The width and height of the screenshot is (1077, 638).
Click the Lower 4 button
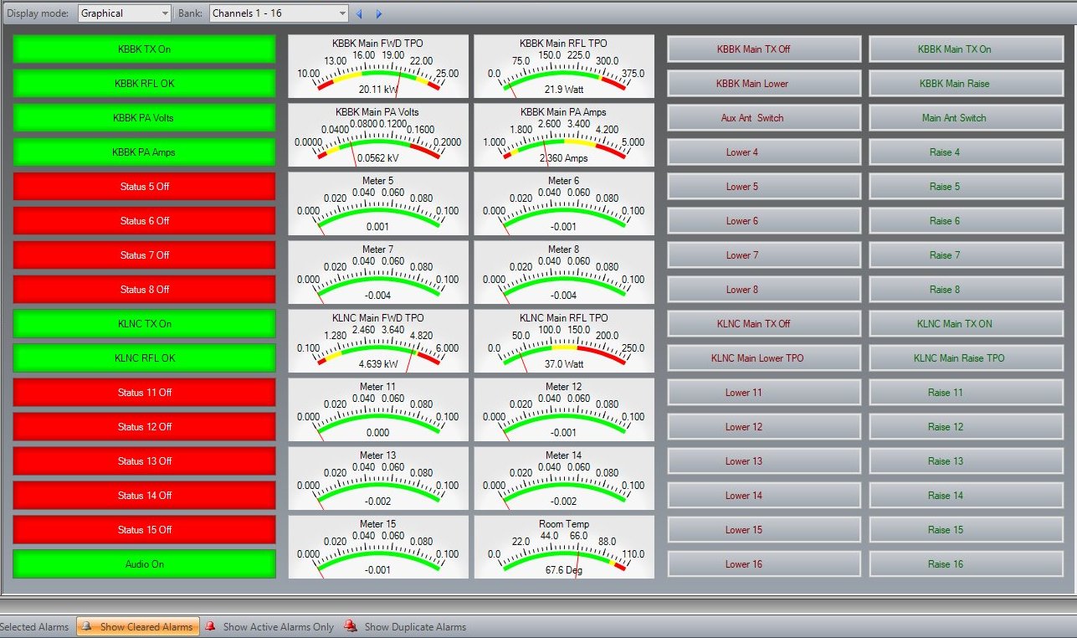764,152
